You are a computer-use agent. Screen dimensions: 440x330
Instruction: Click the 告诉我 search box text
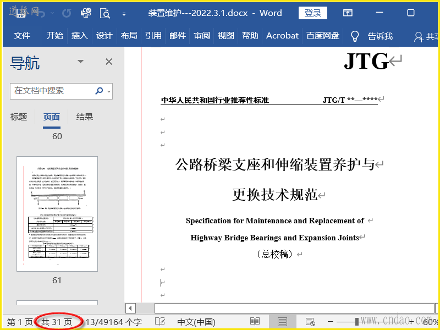[x=380, y=36]
